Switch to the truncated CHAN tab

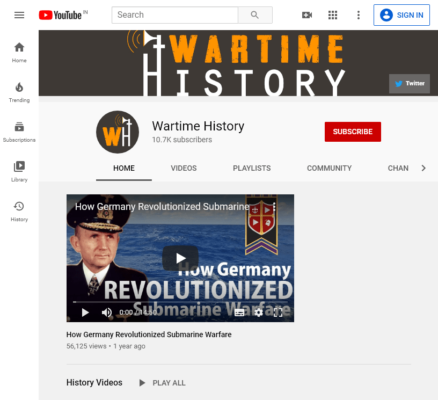click(x=398, y=168)
